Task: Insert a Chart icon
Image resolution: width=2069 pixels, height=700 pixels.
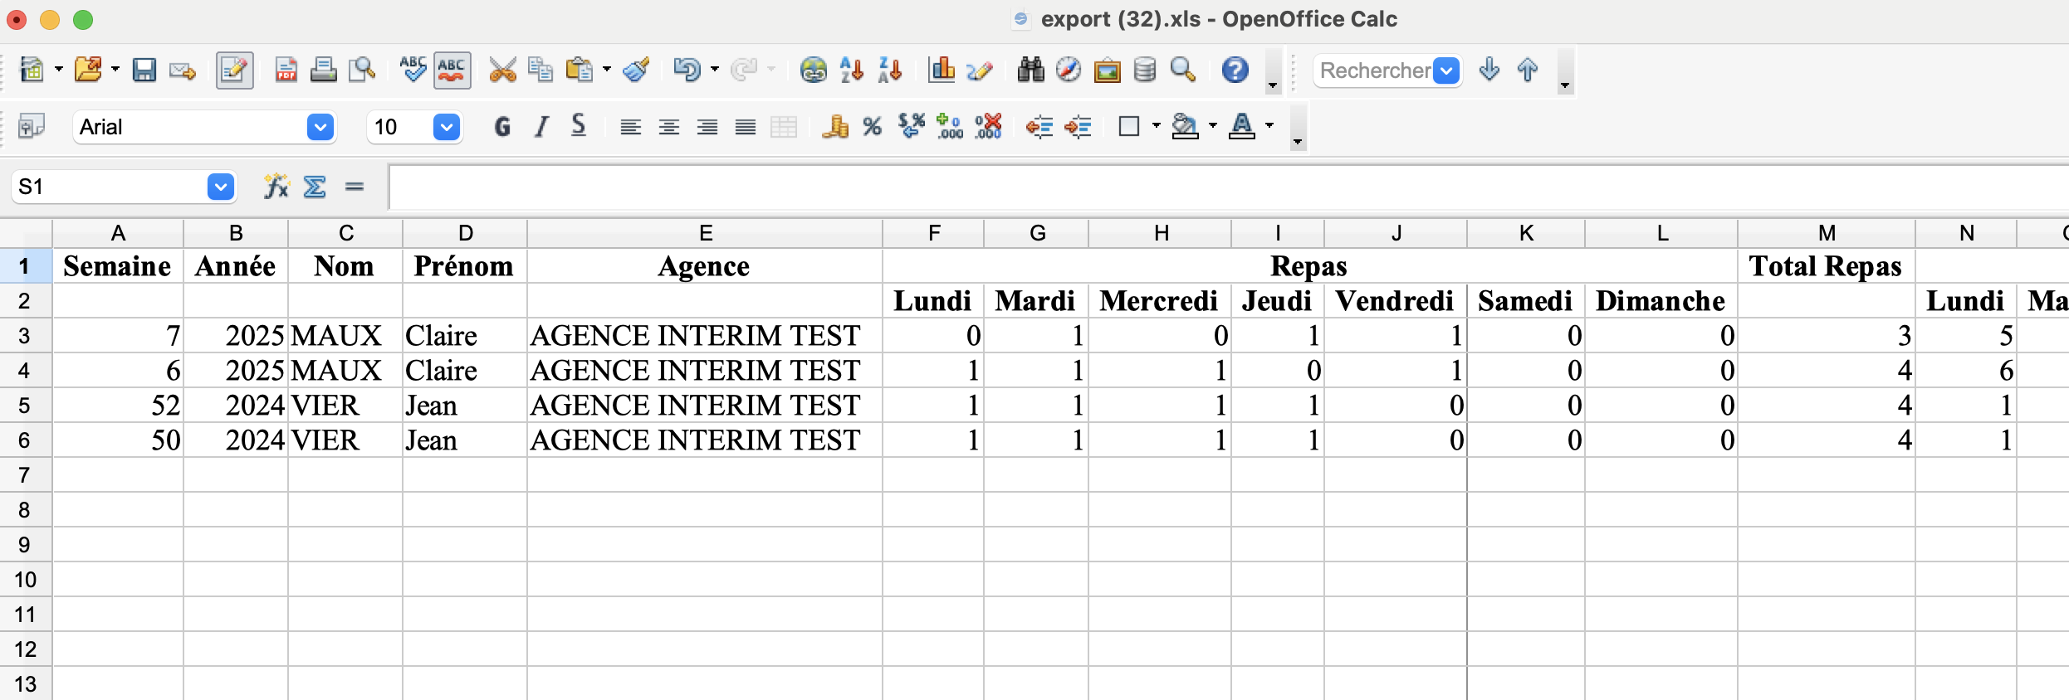Action: [x=942, y=70]
